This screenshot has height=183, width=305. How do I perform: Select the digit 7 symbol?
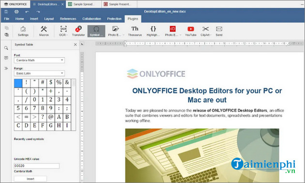coord(34,108)
